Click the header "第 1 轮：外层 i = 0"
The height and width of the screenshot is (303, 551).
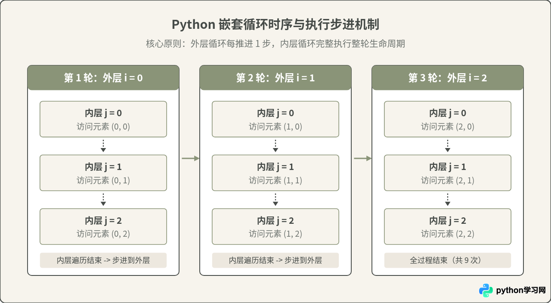(x=103, y=78)
